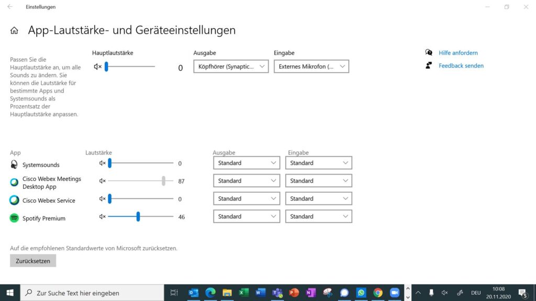
Task: Click the Systemsounds label
Action: (41, 165)
